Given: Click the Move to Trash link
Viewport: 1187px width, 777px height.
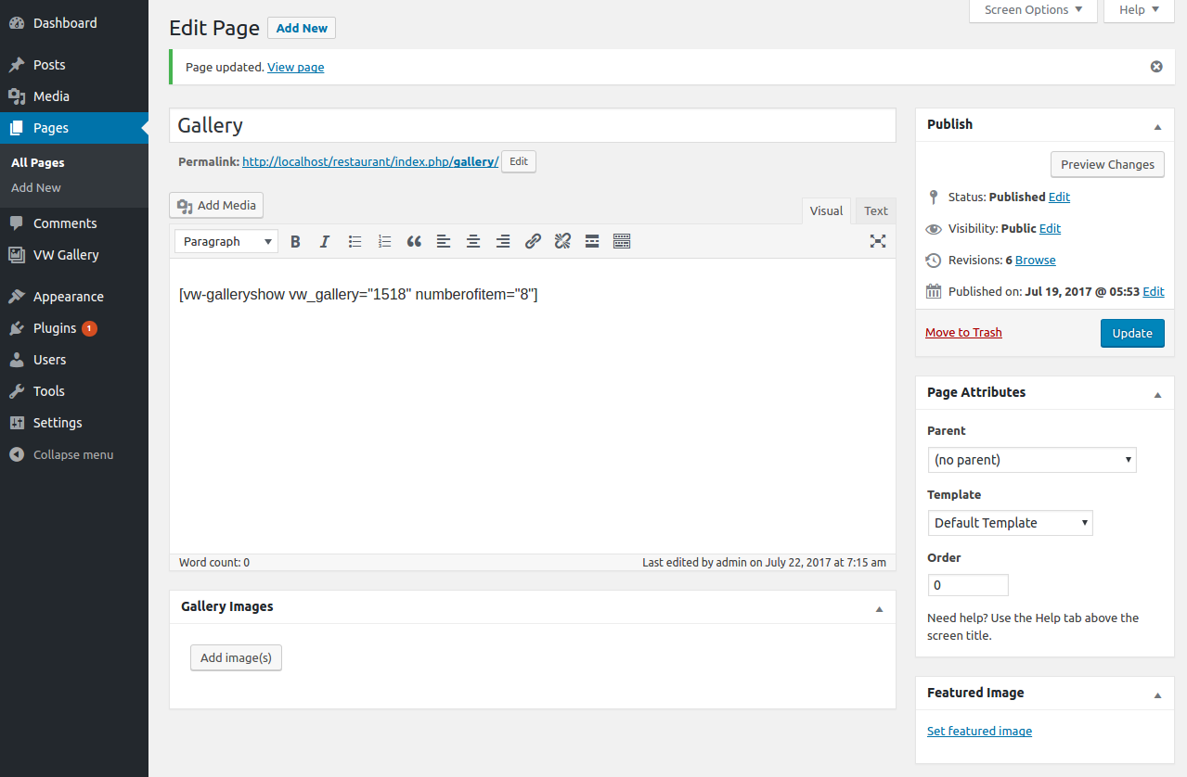Looking at the screenshot, I should [963, 333].
